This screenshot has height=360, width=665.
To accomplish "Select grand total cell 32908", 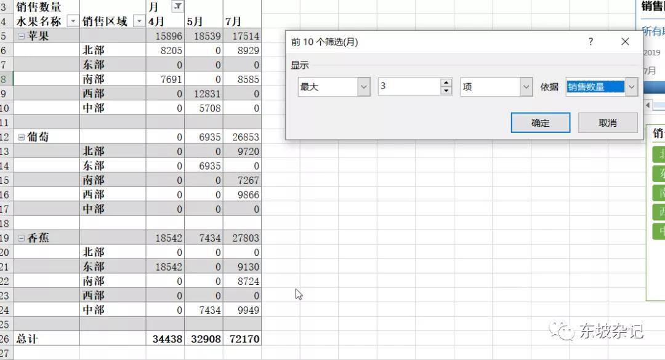I will pos(204,339).
